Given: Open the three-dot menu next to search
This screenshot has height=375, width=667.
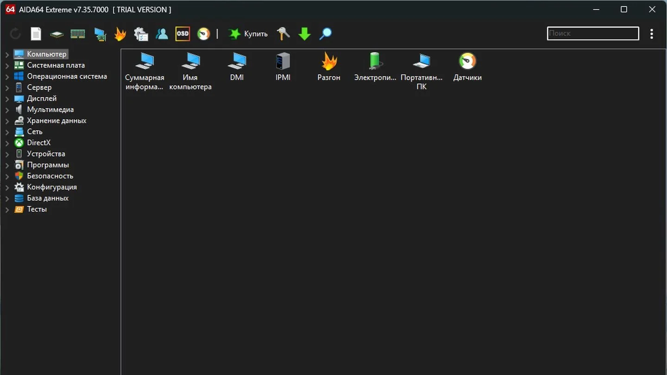Looking at the screenshot, I should [652, 33].
